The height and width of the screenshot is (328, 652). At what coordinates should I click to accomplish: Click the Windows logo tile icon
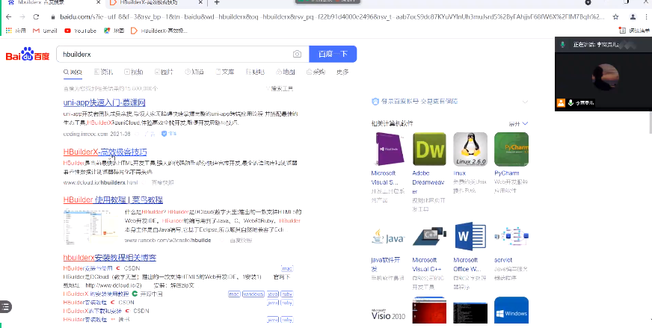tap(511, 311)
